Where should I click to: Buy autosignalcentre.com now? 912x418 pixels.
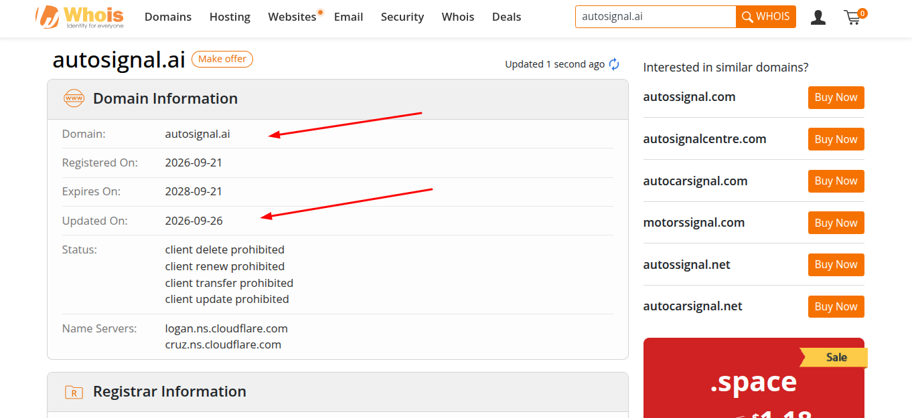[836, 139]
